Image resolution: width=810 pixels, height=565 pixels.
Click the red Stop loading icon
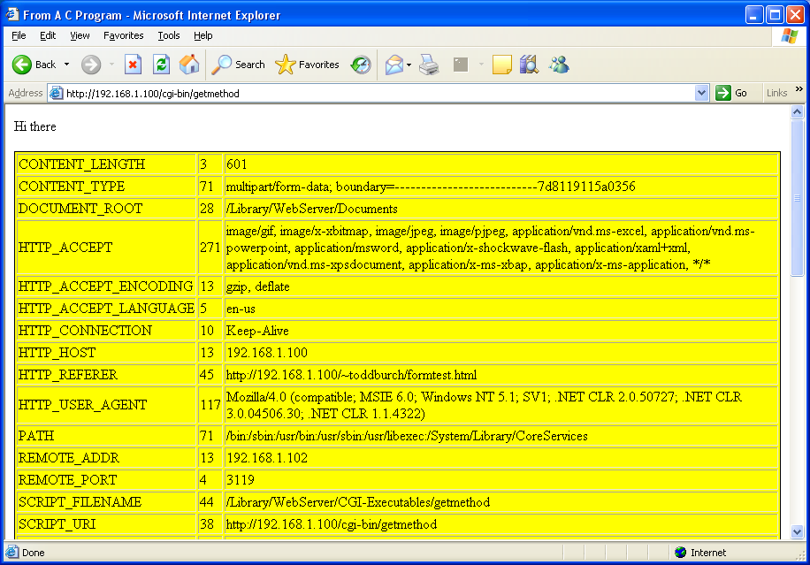click(133, 65)
